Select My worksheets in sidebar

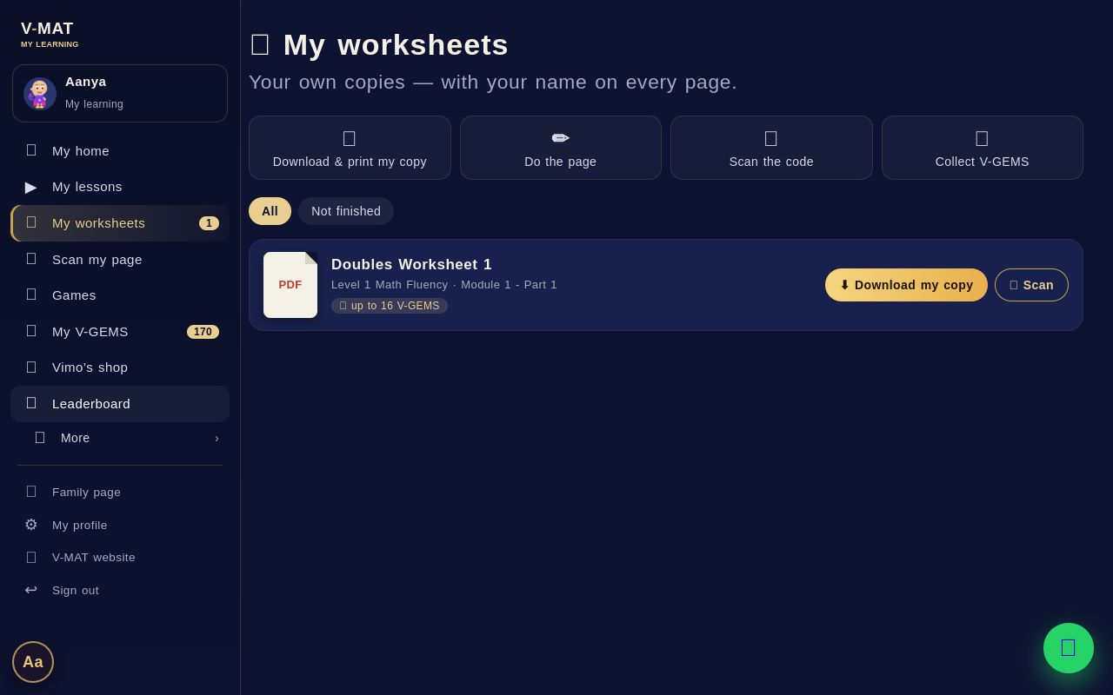[x=120, y=223]
